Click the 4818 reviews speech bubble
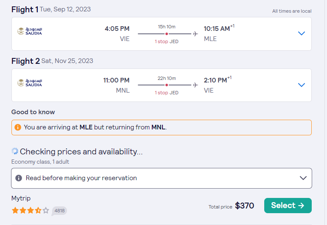This screenshot has width=327, height=225. click(59, 211)
